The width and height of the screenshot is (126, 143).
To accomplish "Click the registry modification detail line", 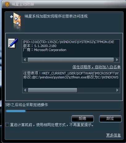I will click(x=71, y=77).
